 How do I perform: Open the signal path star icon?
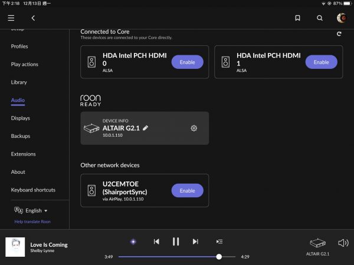[x=133, y=241]
